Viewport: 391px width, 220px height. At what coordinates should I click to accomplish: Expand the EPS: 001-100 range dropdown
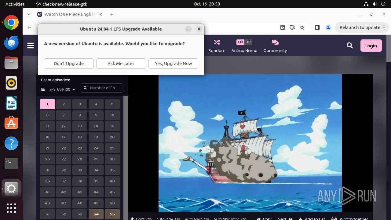coord(62,90)
